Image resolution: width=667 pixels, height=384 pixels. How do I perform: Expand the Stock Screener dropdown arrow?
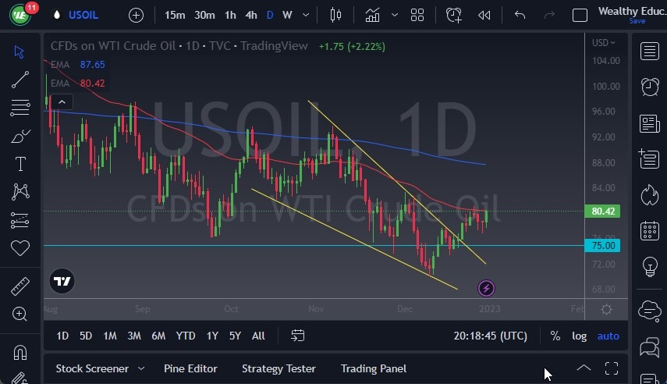coord(141,368)
